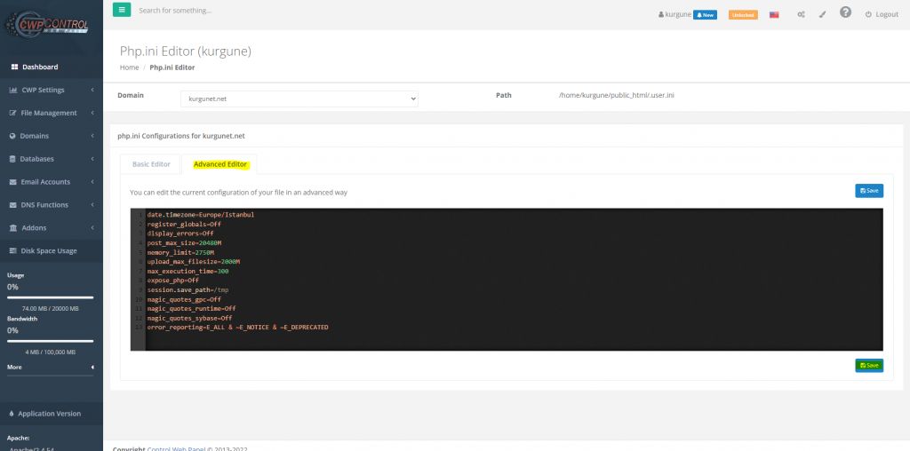Expand the Domains menu arrow
Viewport: 910px width, 451px height.
(92, 136)
